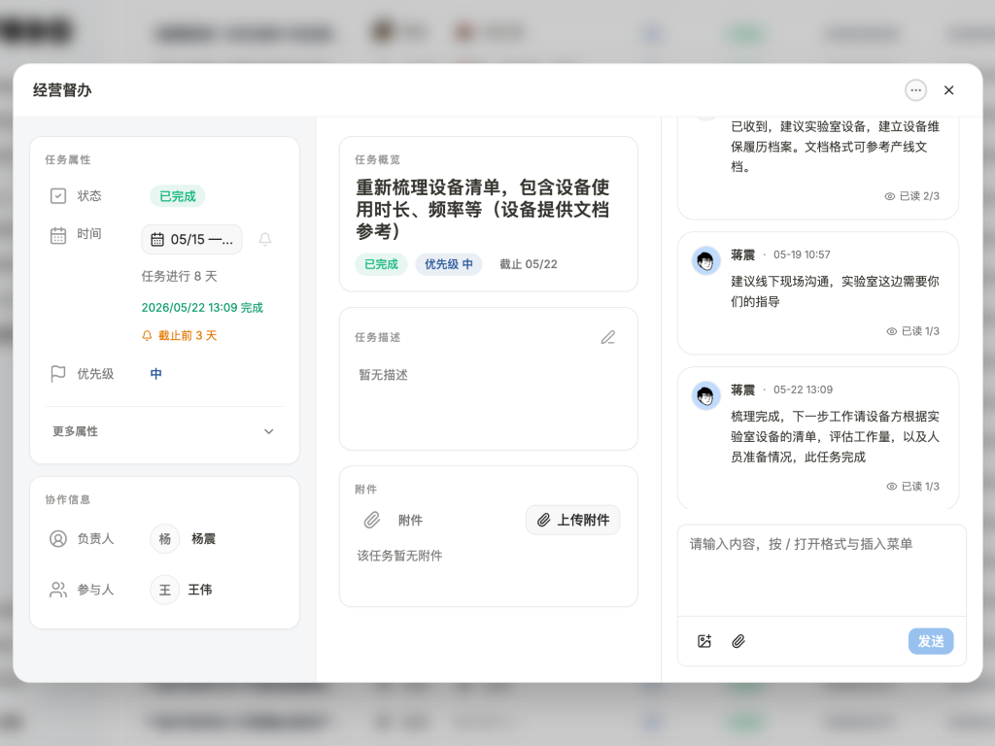Click 已读 1/3 on 05-19 comment
Viewport: 995px width, 746px height.
click(912, 331)
